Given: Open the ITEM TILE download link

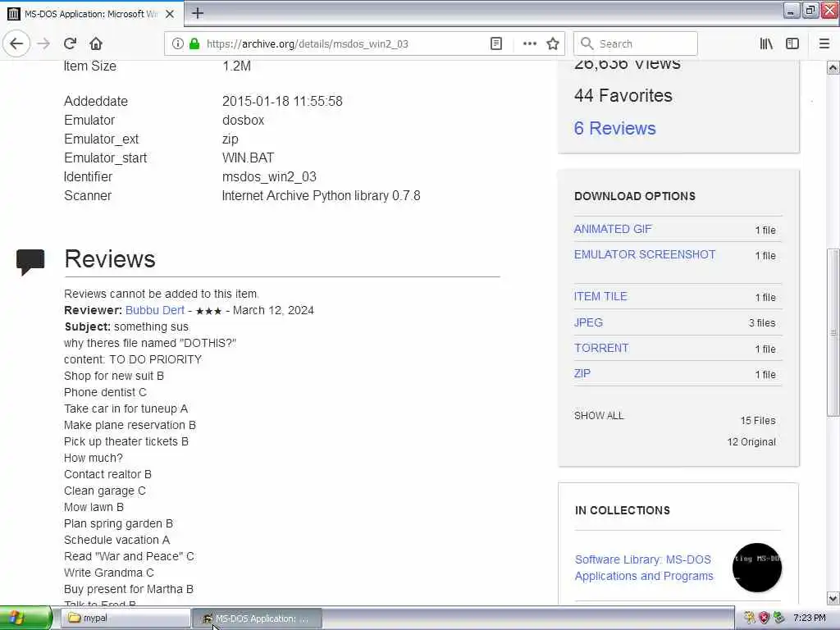Looking at the screenshot, I should click(x=600, y=296).
